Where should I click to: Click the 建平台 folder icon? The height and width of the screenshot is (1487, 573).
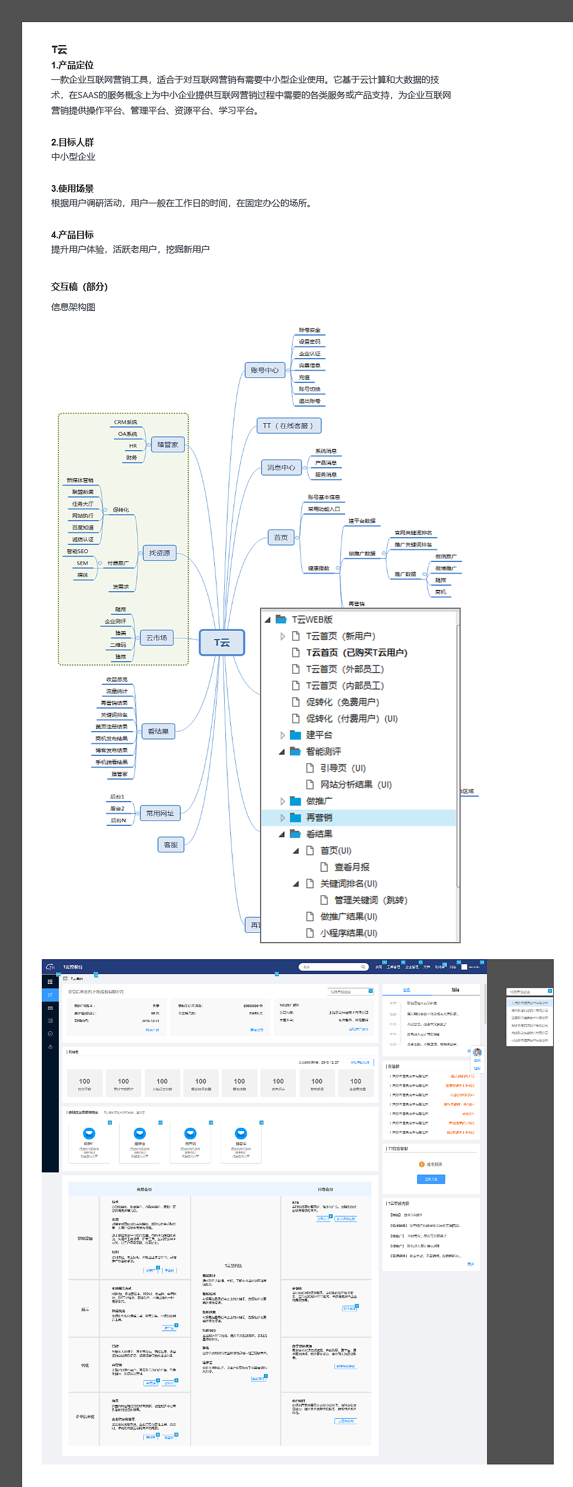coord(295,735)
